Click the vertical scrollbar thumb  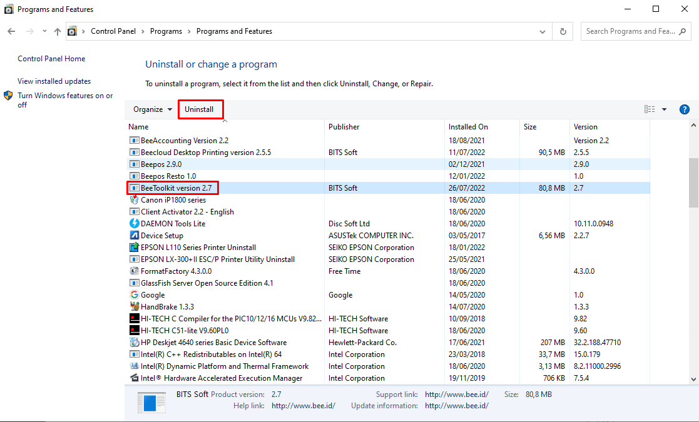pos(693,183)
